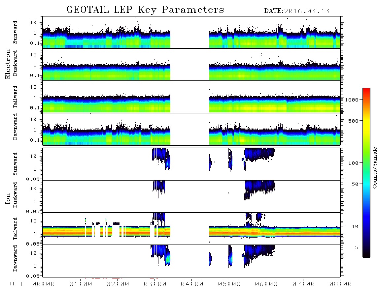377x290 pixels.
Task: Click the title 'GEOTAIL LEP Key Parameters'
Action: tap(145, 10)
